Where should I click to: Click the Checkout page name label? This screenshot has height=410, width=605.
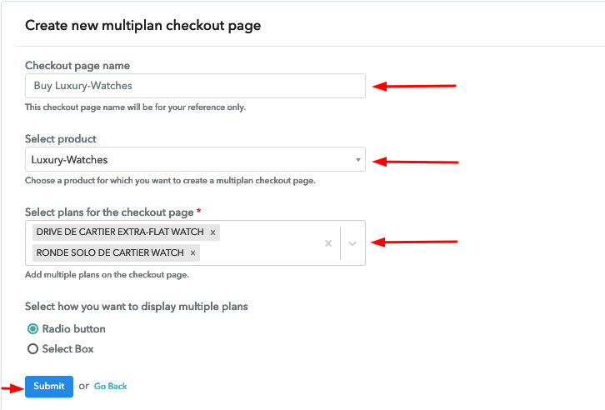point(77,66)
